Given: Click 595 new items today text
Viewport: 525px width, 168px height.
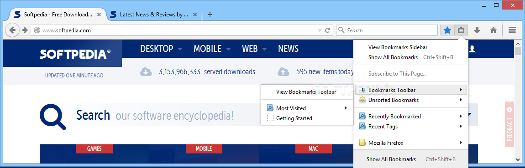Looking at the screenshot, I should point(325,72).
